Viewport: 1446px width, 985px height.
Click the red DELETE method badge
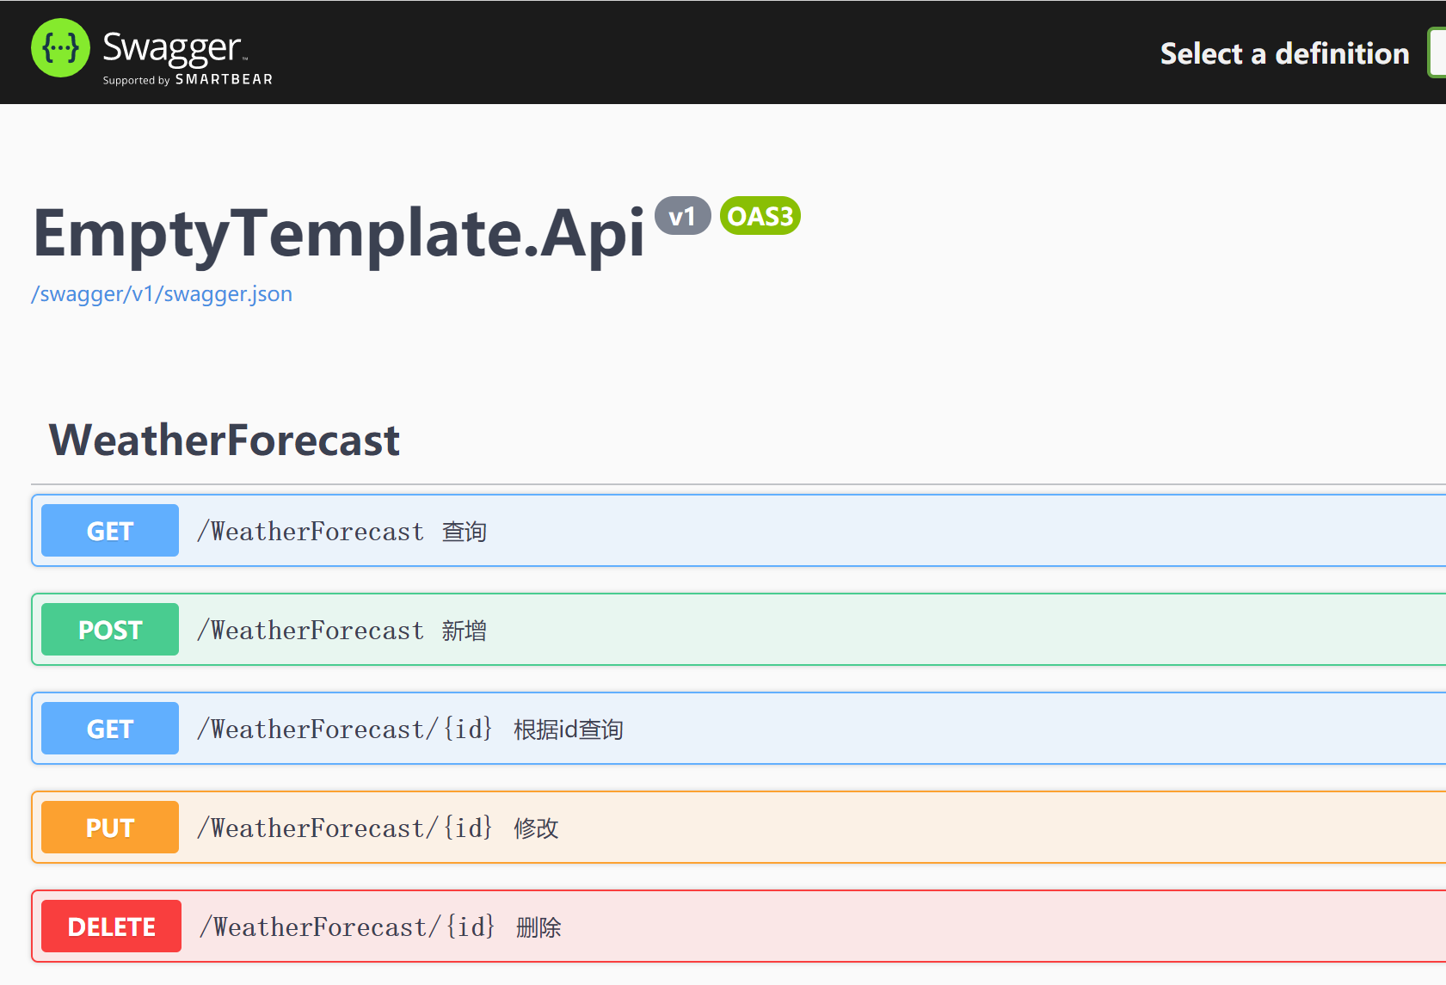(x=112, y=927)
